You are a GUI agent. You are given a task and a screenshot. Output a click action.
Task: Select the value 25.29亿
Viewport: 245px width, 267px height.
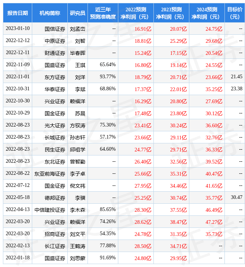click(x=178, y=41)
